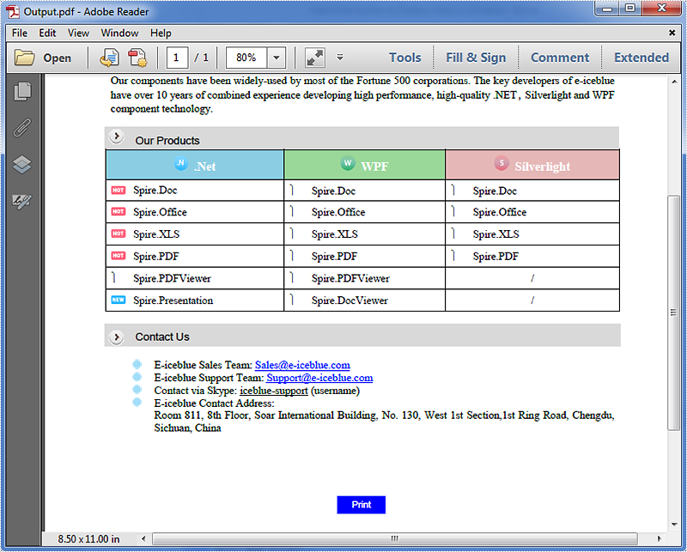This screenshot has height=552, width=687.
Task: Open the Page Thumbnails panel
Action: point(23,91)
